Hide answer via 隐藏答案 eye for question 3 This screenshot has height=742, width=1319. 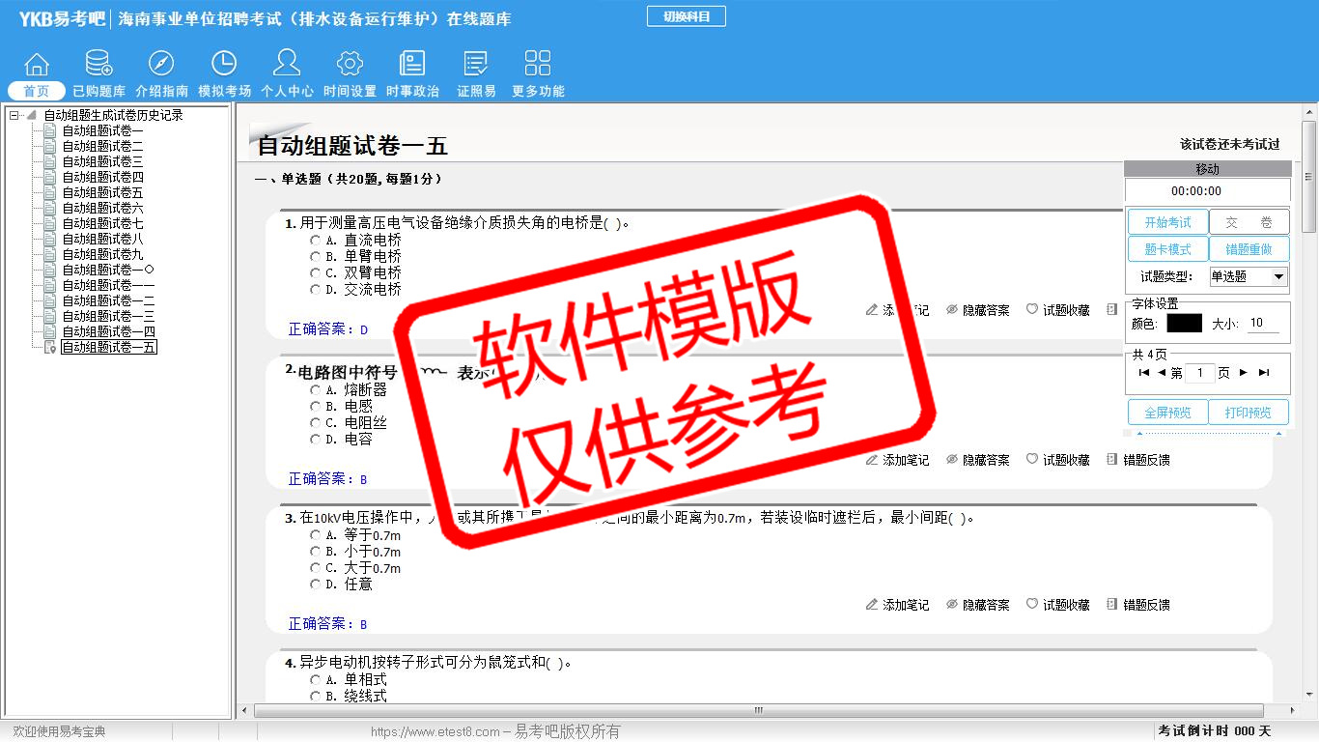[x=952, y=605]
